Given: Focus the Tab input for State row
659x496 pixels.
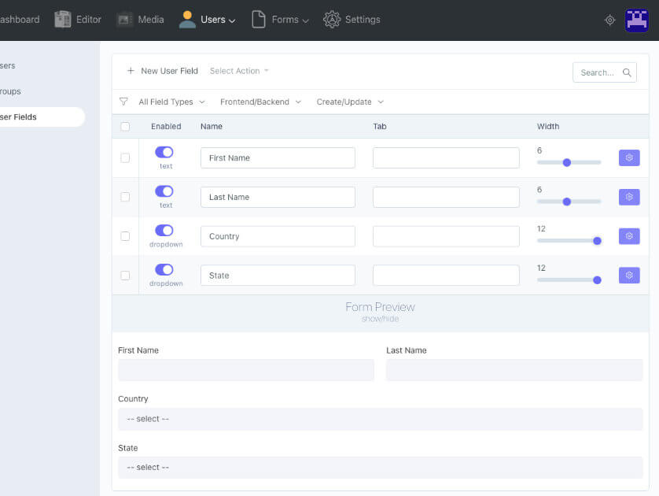Looking at the screenshot, I should point(446,275).
